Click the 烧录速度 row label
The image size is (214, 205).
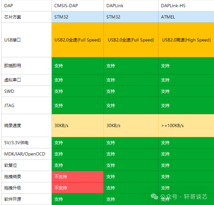(27, 125)
